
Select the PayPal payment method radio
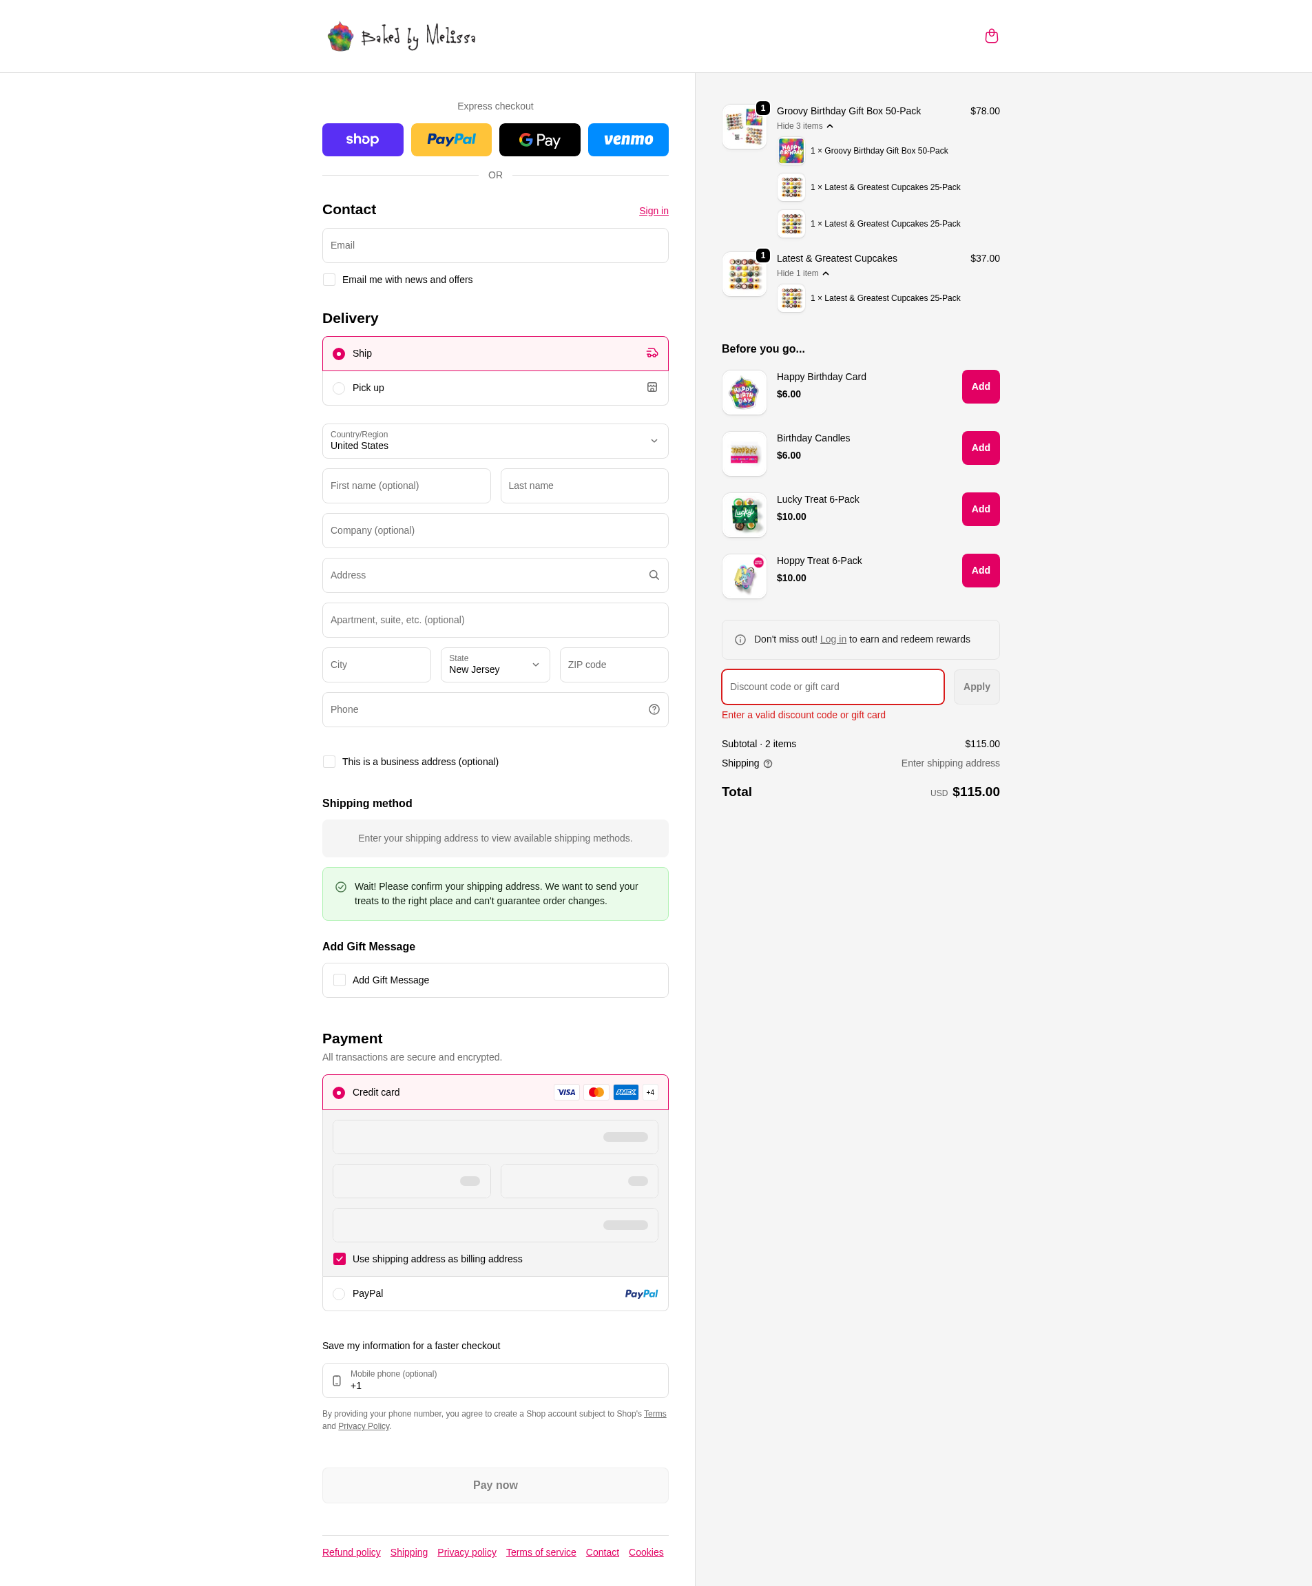tap(338, 1294)
